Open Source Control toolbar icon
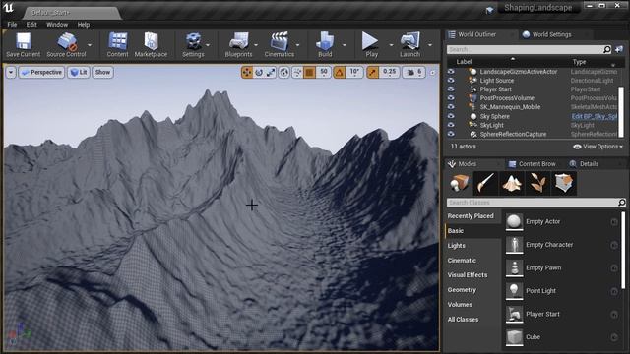Image resolution: width=630 pixels, height=354 pixels. [67, 41]
